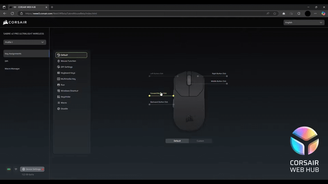This screenshot has width=328, height=184.
Task: Switch button view to Default
Action: click(177, 141)
